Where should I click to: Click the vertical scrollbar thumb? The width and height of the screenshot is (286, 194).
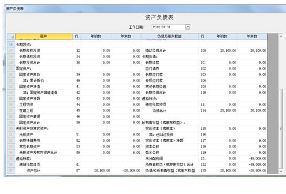tap(281, 129)
